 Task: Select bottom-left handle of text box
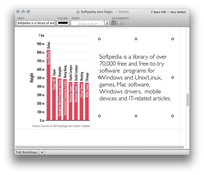(x=99, y=116)
